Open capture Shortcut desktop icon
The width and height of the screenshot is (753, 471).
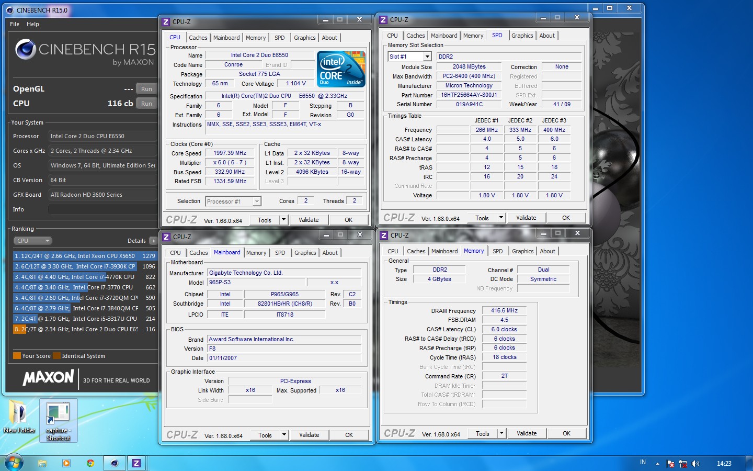tap(58, 421)
